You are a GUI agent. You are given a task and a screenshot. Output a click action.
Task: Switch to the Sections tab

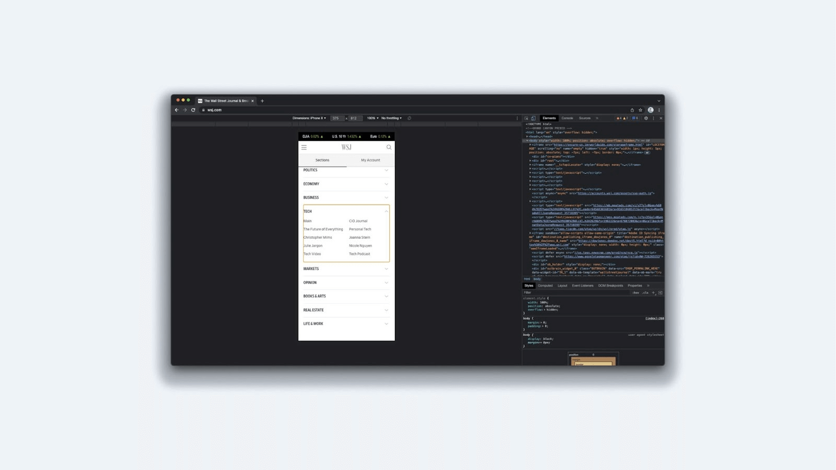click(323, 160)
